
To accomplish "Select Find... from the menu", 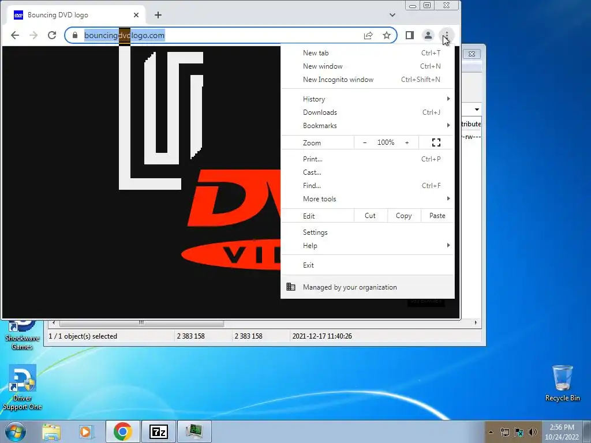I will click(368, 185).
